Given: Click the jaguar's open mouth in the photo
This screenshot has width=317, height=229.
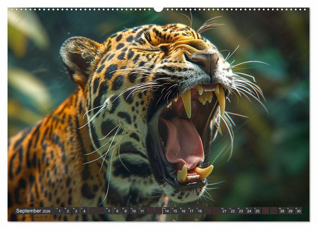Looking at the screenshot, I should point(186,131).
